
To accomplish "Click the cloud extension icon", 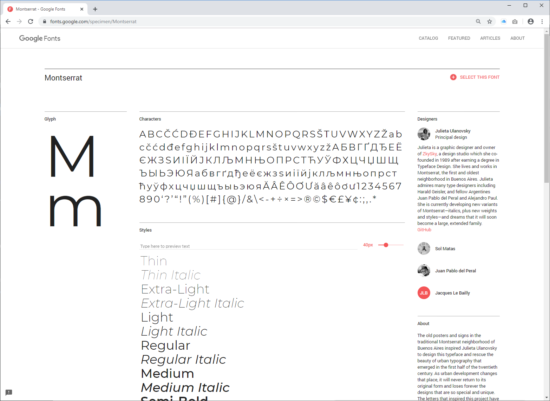I will [504, 21].
